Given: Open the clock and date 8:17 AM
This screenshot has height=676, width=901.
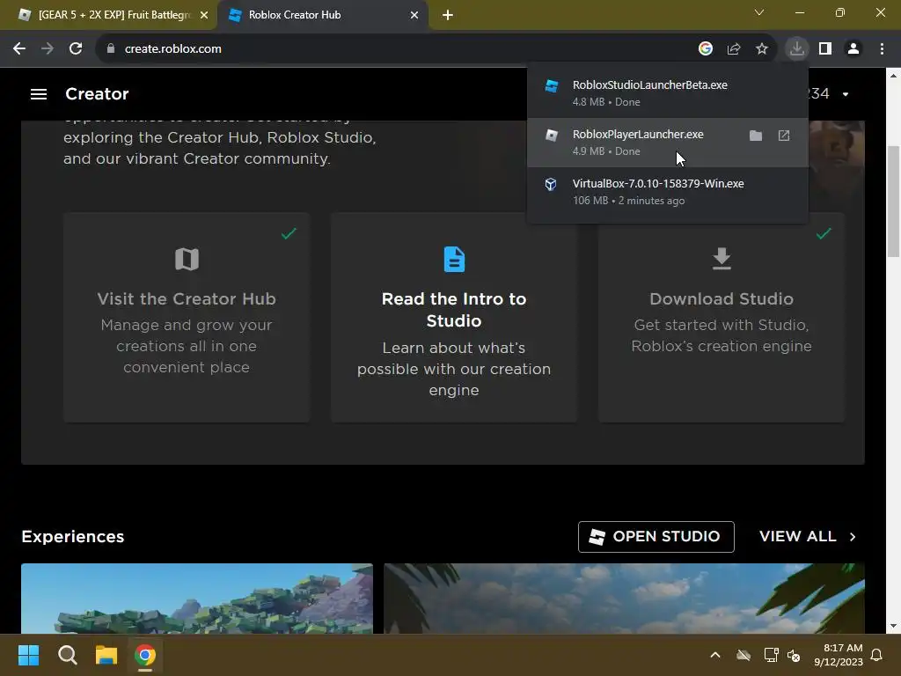Looking at the screenshot, I should [839, 655].
